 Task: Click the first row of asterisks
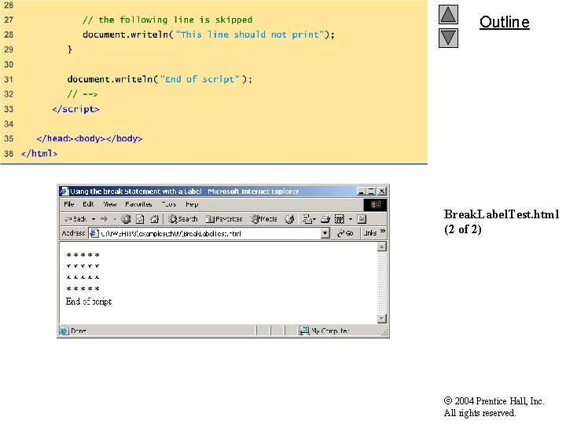(x=83, y=255)
